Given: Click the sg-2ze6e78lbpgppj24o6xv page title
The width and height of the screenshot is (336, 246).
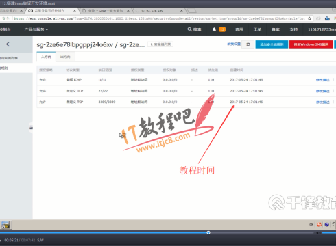Looking at the screenshot, I should point(75,44).
